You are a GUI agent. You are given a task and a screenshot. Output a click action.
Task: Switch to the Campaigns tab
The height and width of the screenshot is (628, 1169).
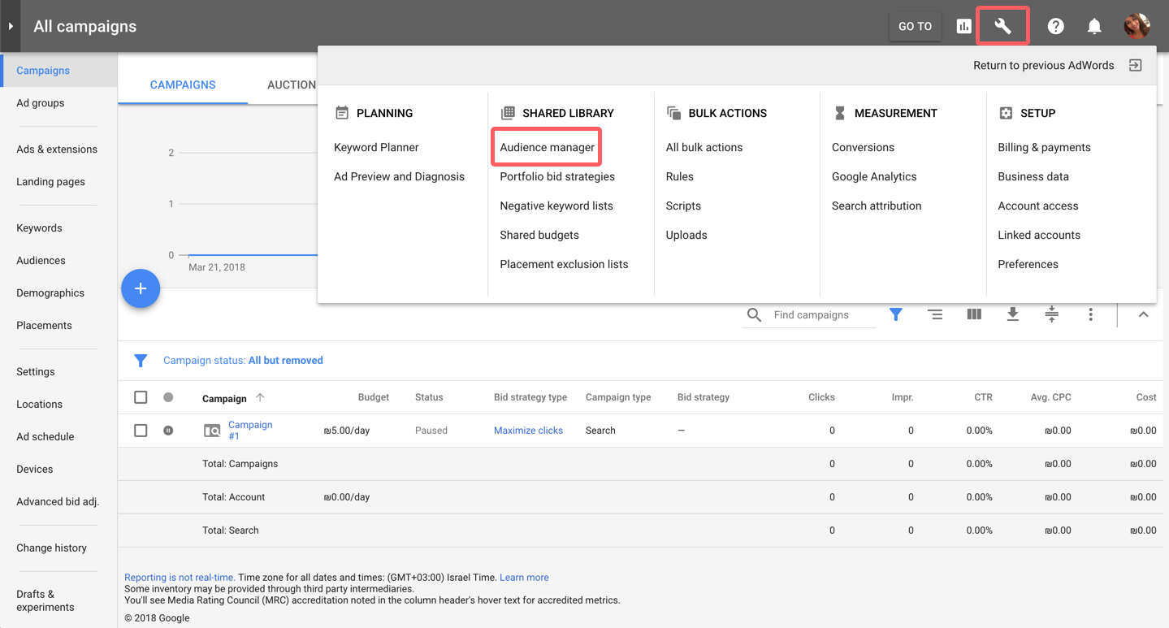click(183, 84)
